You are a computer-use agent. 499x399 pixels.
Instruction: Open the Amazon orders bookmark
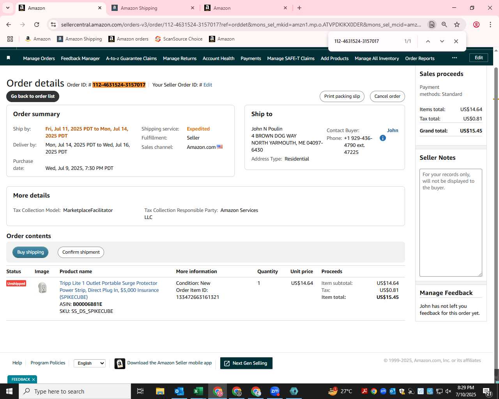[129, 39]
